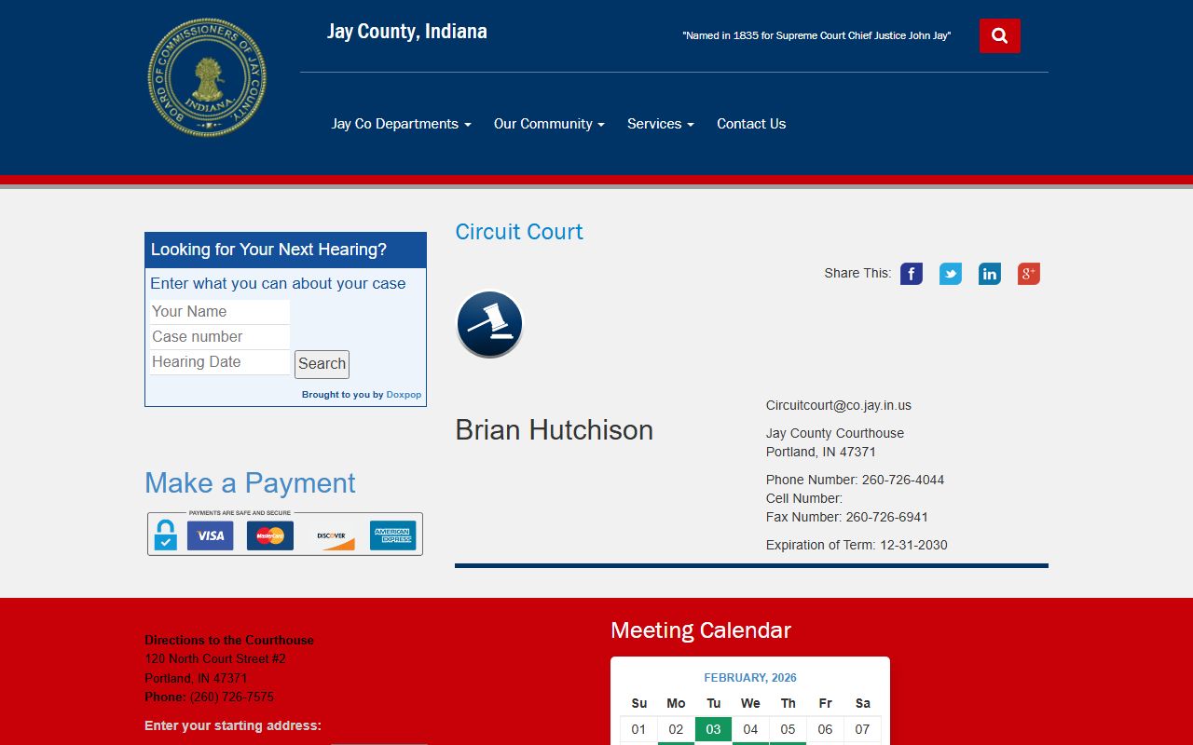Click Phone Number 260-726-4044
The width and height of the screenshot is (1193, 745).
click(855, 480)
